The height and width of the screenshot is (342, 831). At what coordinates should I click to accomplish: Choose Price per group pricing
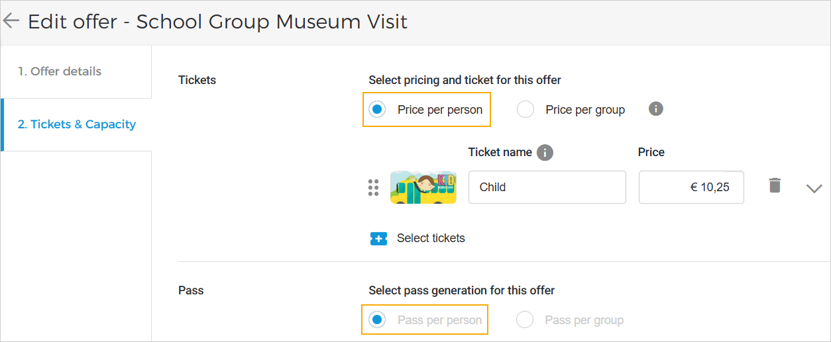526,110
